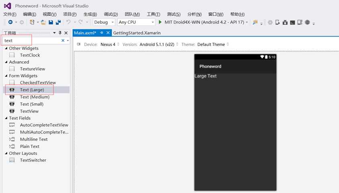Select the Plain Text toolbox item
Viewport: 339px width, 193px height.
(30, 146)
